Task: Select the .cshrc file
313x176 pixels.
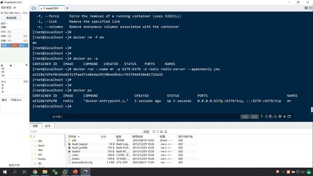Action: pyautogui.click(x=132, y=155)
